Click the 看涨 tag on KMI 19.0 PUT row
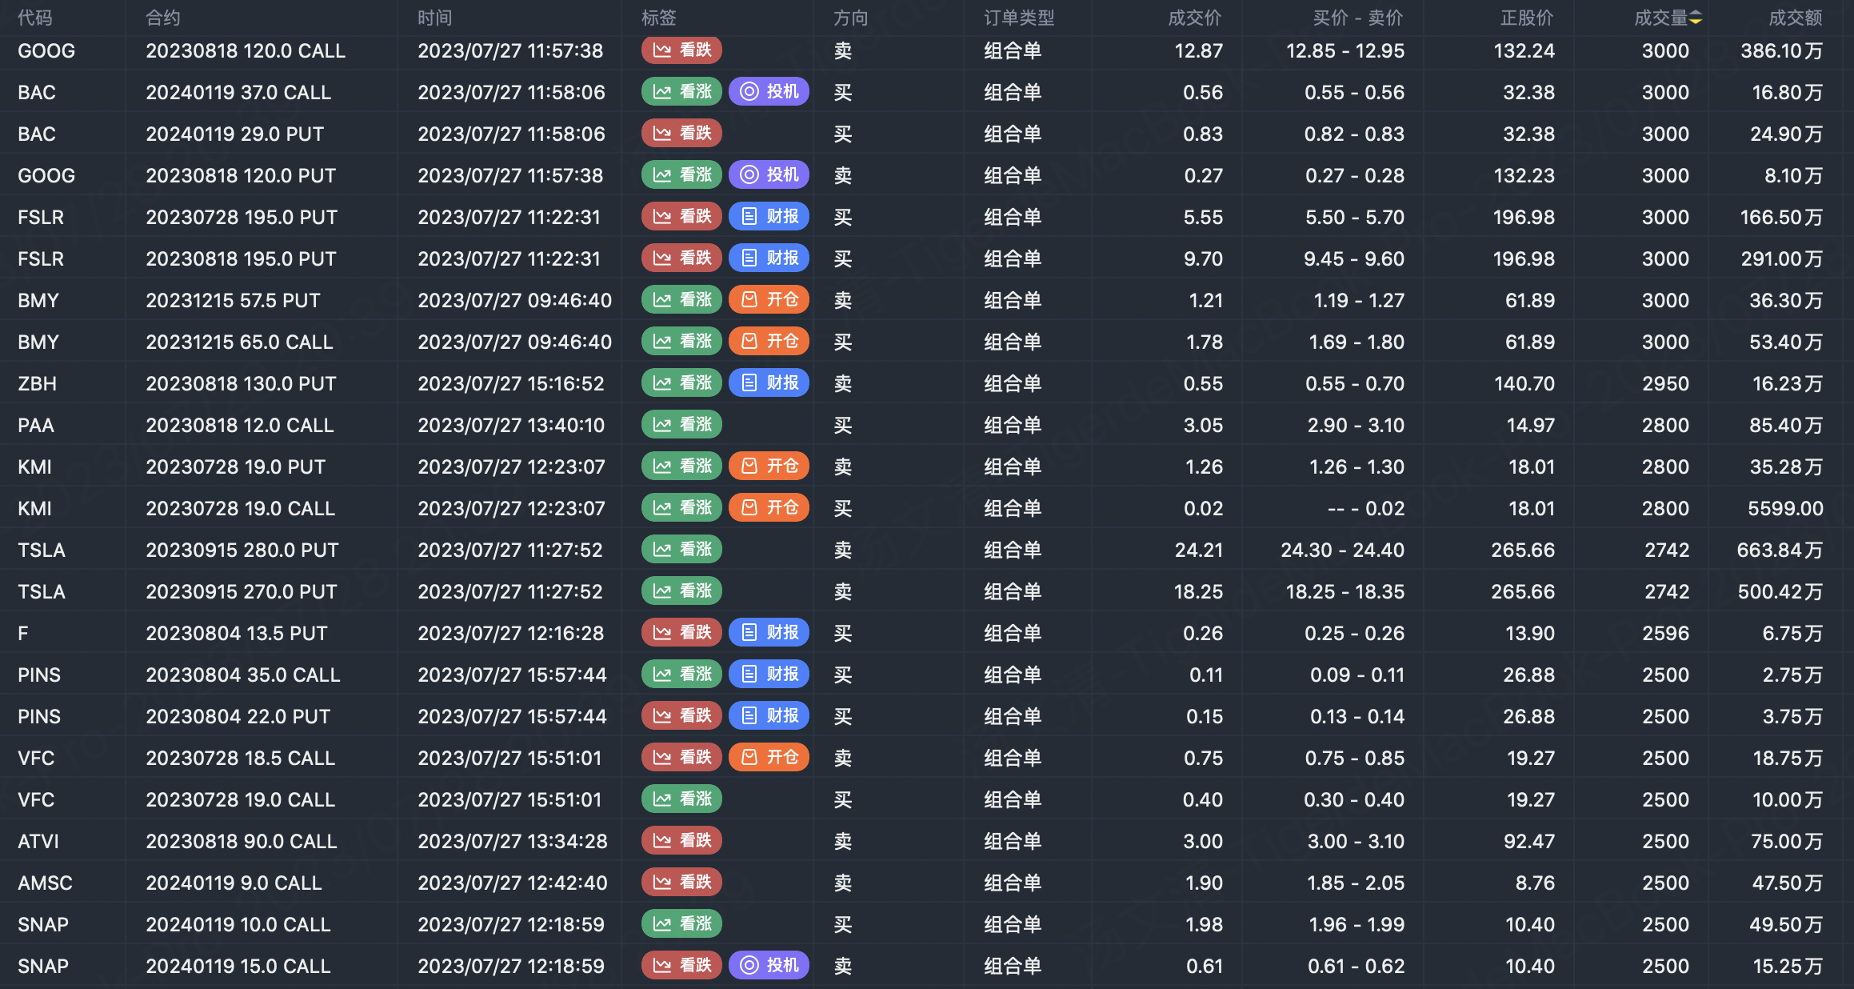This screenshot has width=1854, height=989. tap(681, 466)
